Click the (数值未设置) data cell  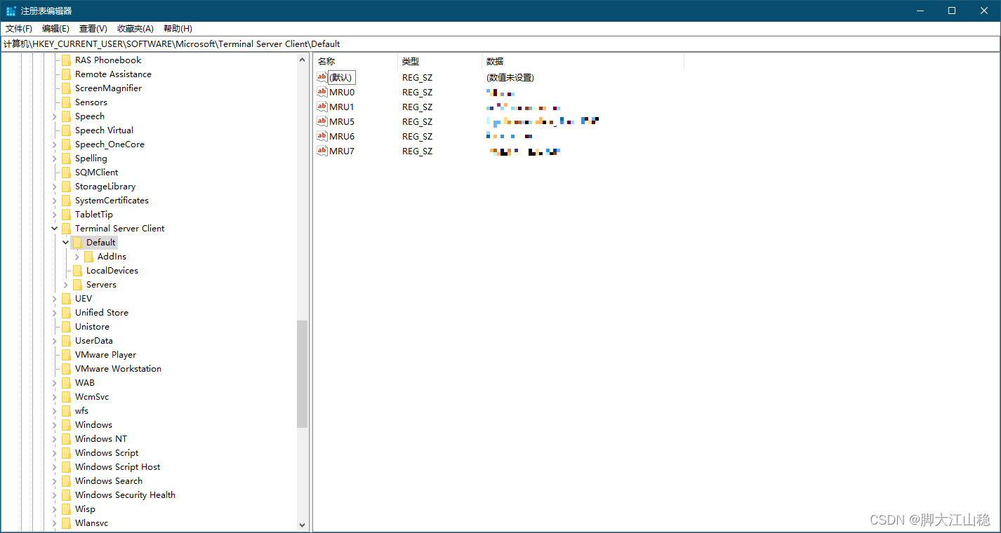510,77
